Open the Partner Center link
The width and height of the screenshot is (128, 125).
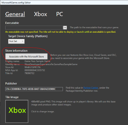[91, 88]
